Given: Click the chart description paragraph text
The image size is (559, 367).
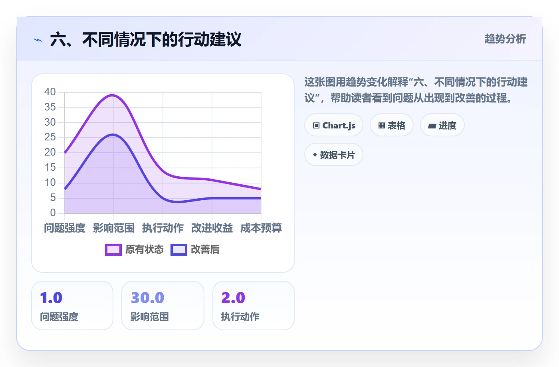Looking at the screenshot, I should [x=416, y=90].
